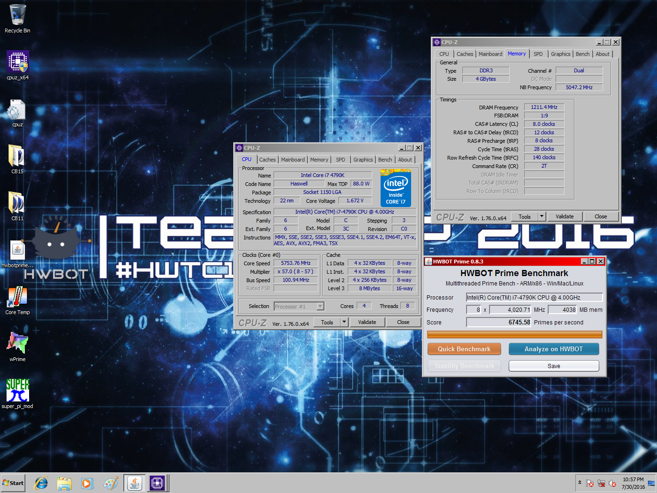
Task: Switch to the Java HWBOT Prime taskbar item
Action: (x=135, y=483)
